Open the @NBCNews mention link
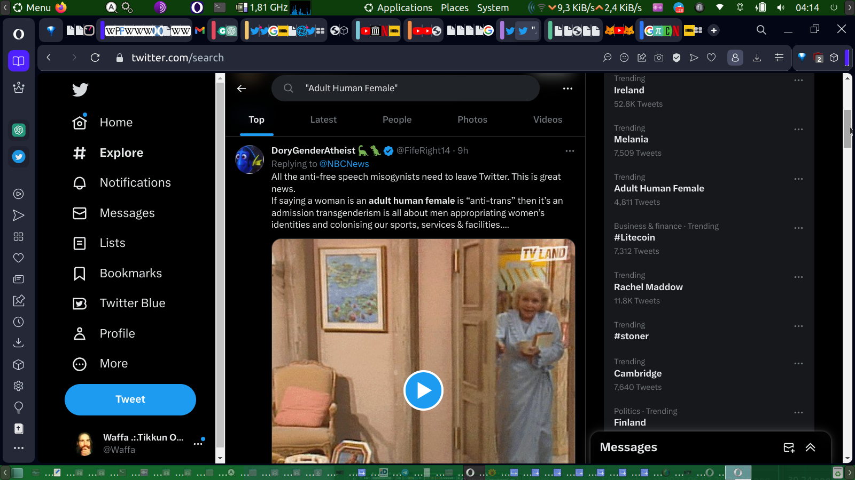Viewport: 855px width, 480px height. 344,164
